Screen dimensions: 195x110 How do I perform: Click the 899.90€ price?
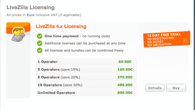click(x=125, y=93)
